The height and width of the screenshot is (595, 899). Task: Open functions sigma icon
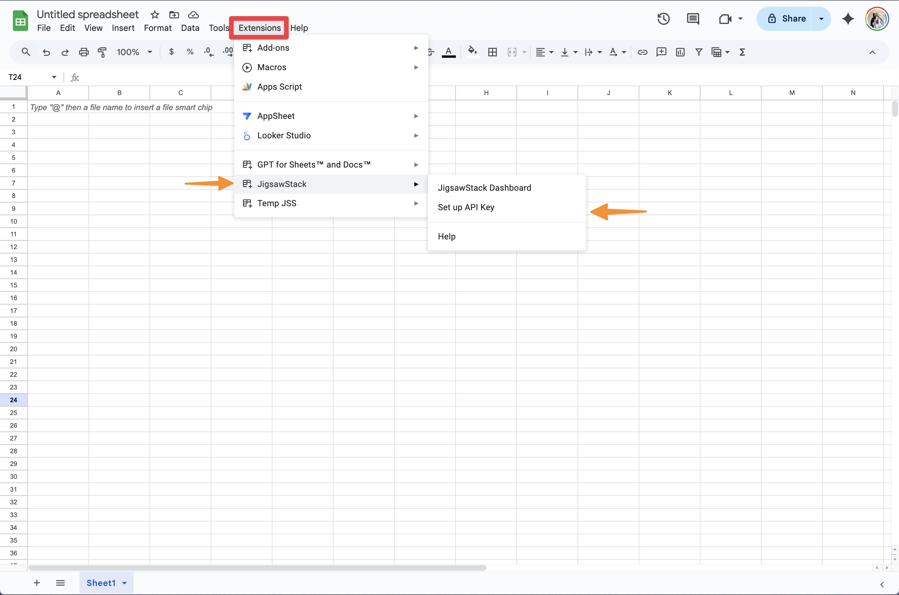click(x=742, y=52)
